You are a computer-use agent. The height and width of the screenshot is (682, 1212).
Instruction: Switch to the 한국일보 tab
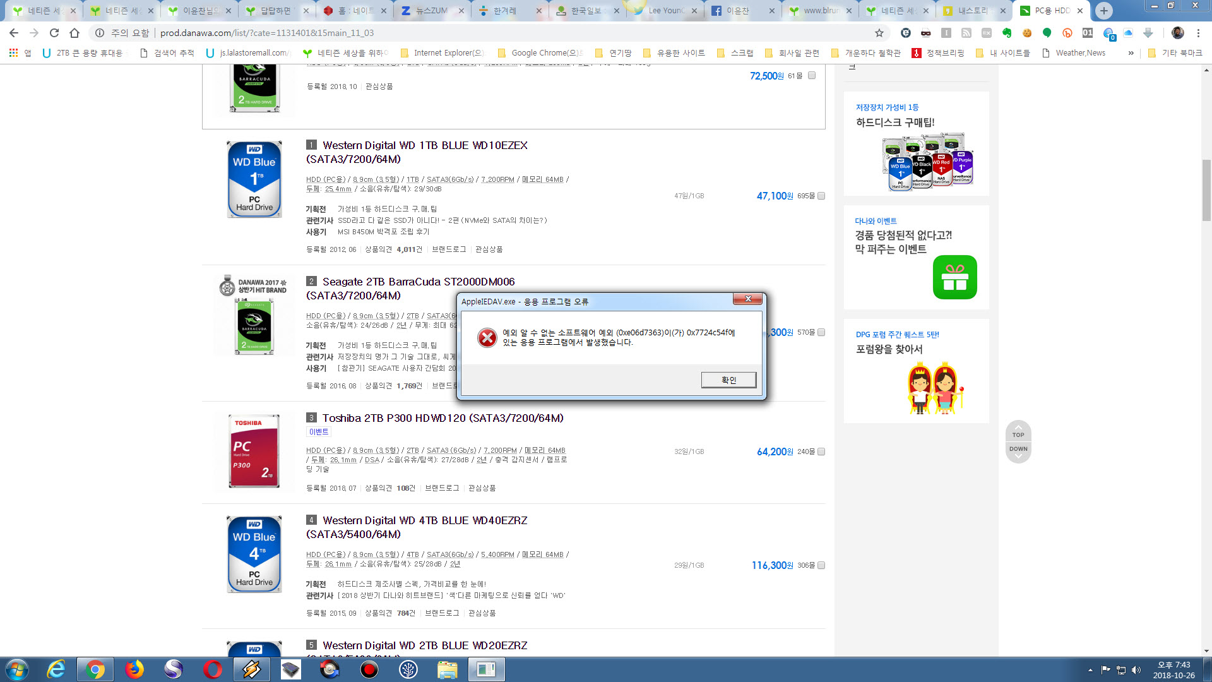point(587,11)
